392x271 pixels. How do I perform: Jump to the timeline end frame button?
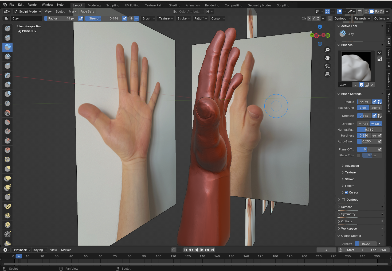click(213, 250)
